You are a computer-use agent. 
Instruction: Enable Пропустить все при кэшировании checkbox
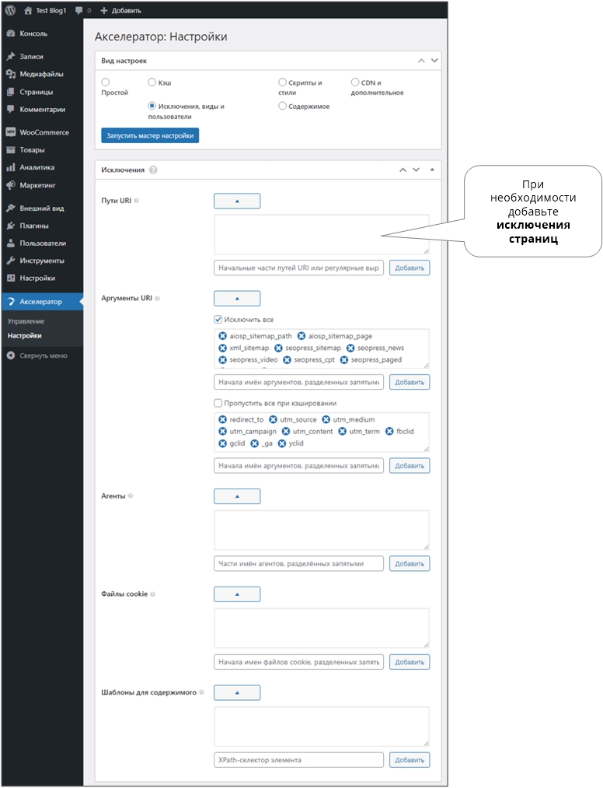tap(218, 402)
